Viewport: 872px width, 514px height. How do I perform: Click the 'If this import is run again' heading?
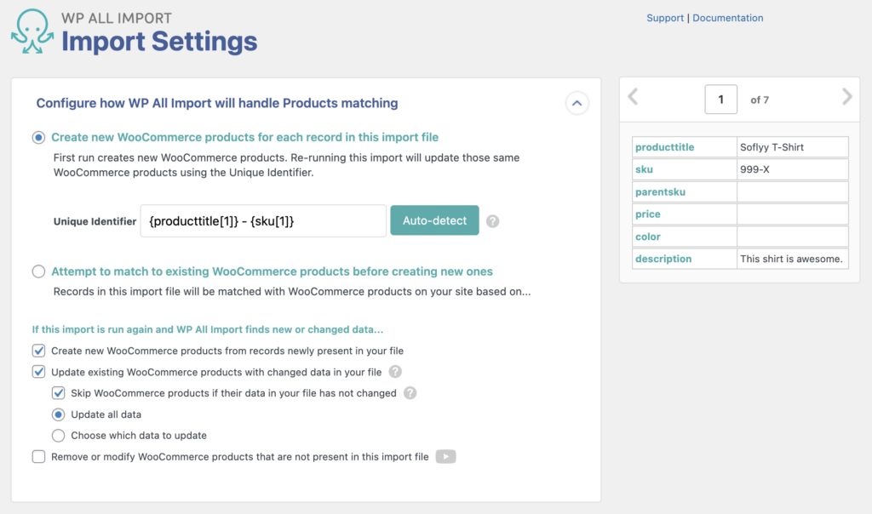click(208, 329)
